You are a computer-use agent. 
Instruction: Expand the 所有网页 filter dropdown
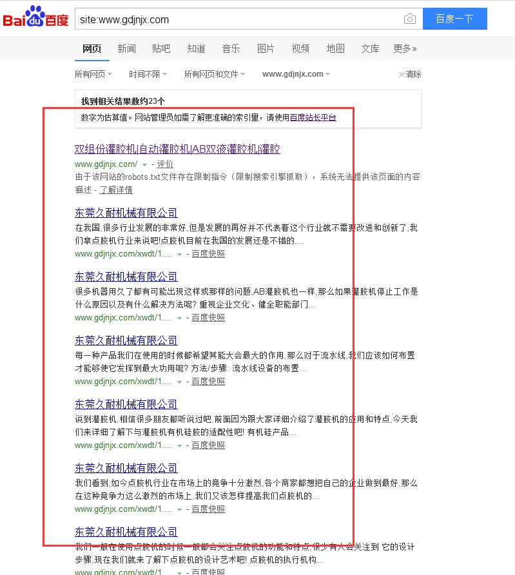click(93, 74)
